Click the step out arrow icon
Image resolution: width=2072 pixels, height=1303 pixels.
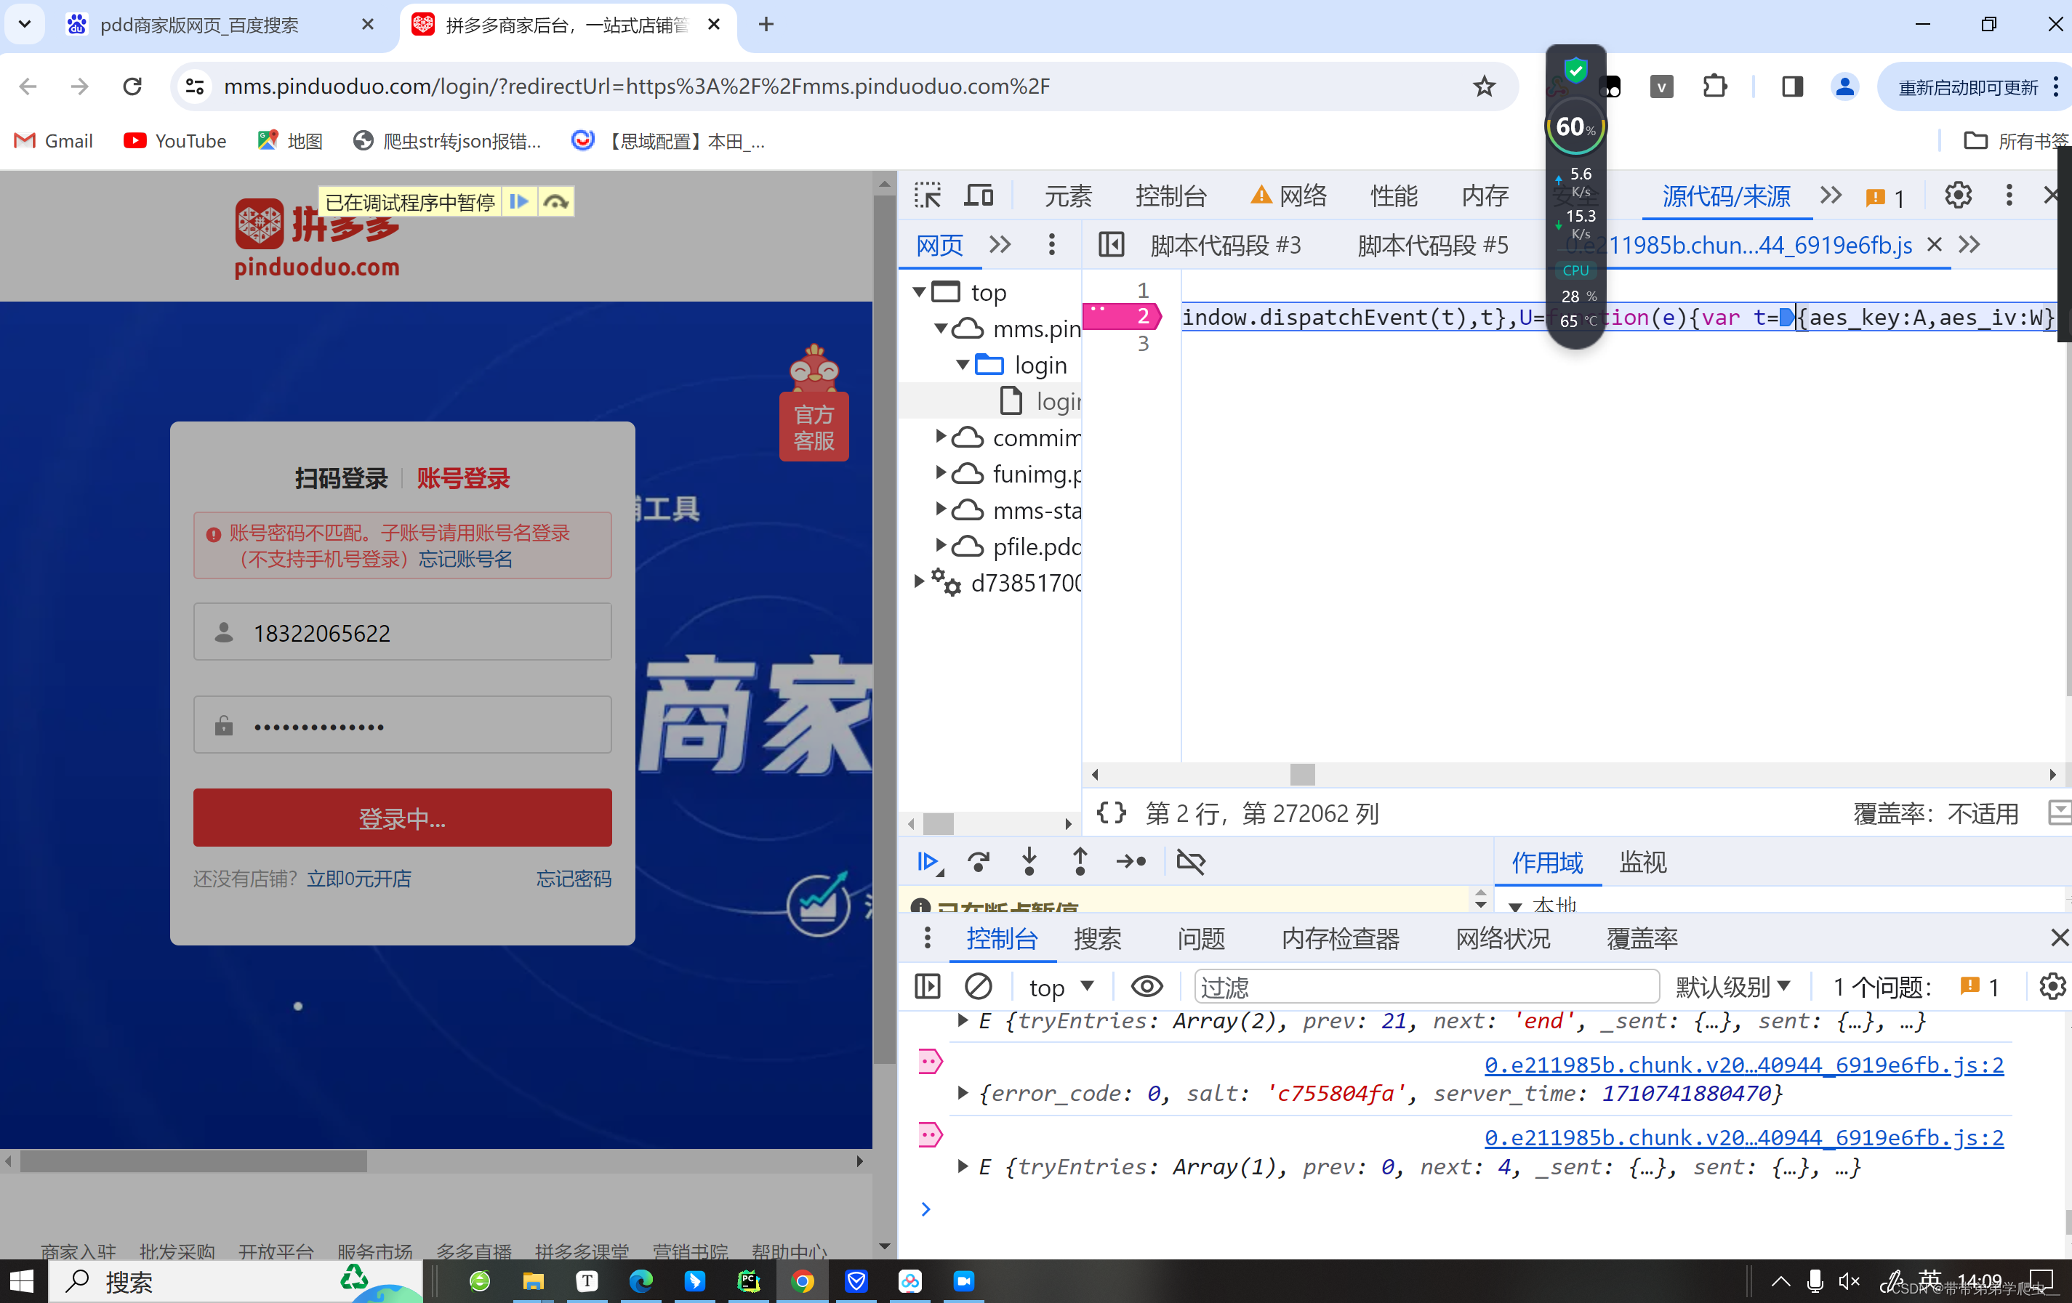pos(1080,861)
